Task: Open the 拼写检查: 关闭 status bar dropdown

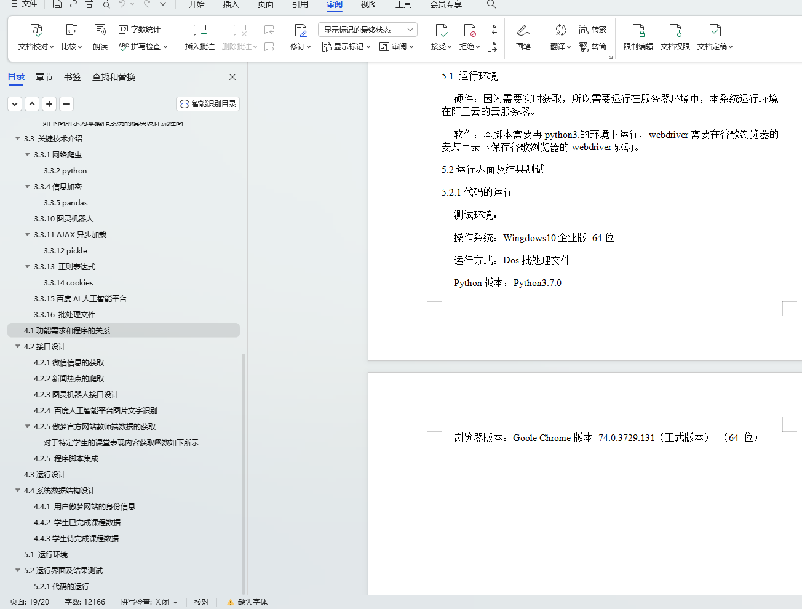Action: click(x=149, y=602)
